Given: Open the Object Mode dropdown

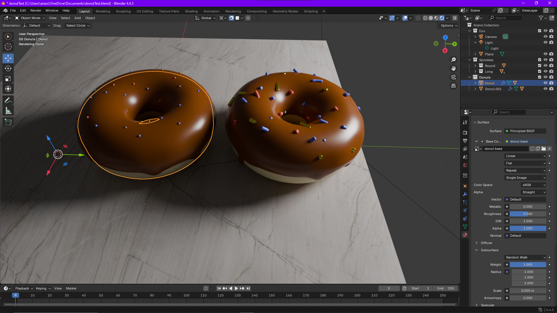Looking at the screenshot, I should (30, 18).
